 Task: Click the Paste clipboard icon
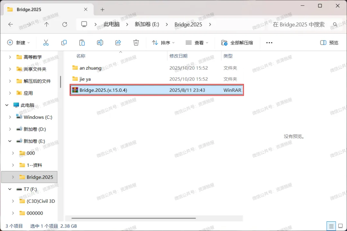click(x=82, y=43)
